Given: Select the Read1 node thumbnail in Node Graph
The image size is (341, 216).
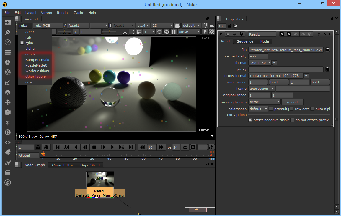Looking at the screenshot, I should 100,179.
